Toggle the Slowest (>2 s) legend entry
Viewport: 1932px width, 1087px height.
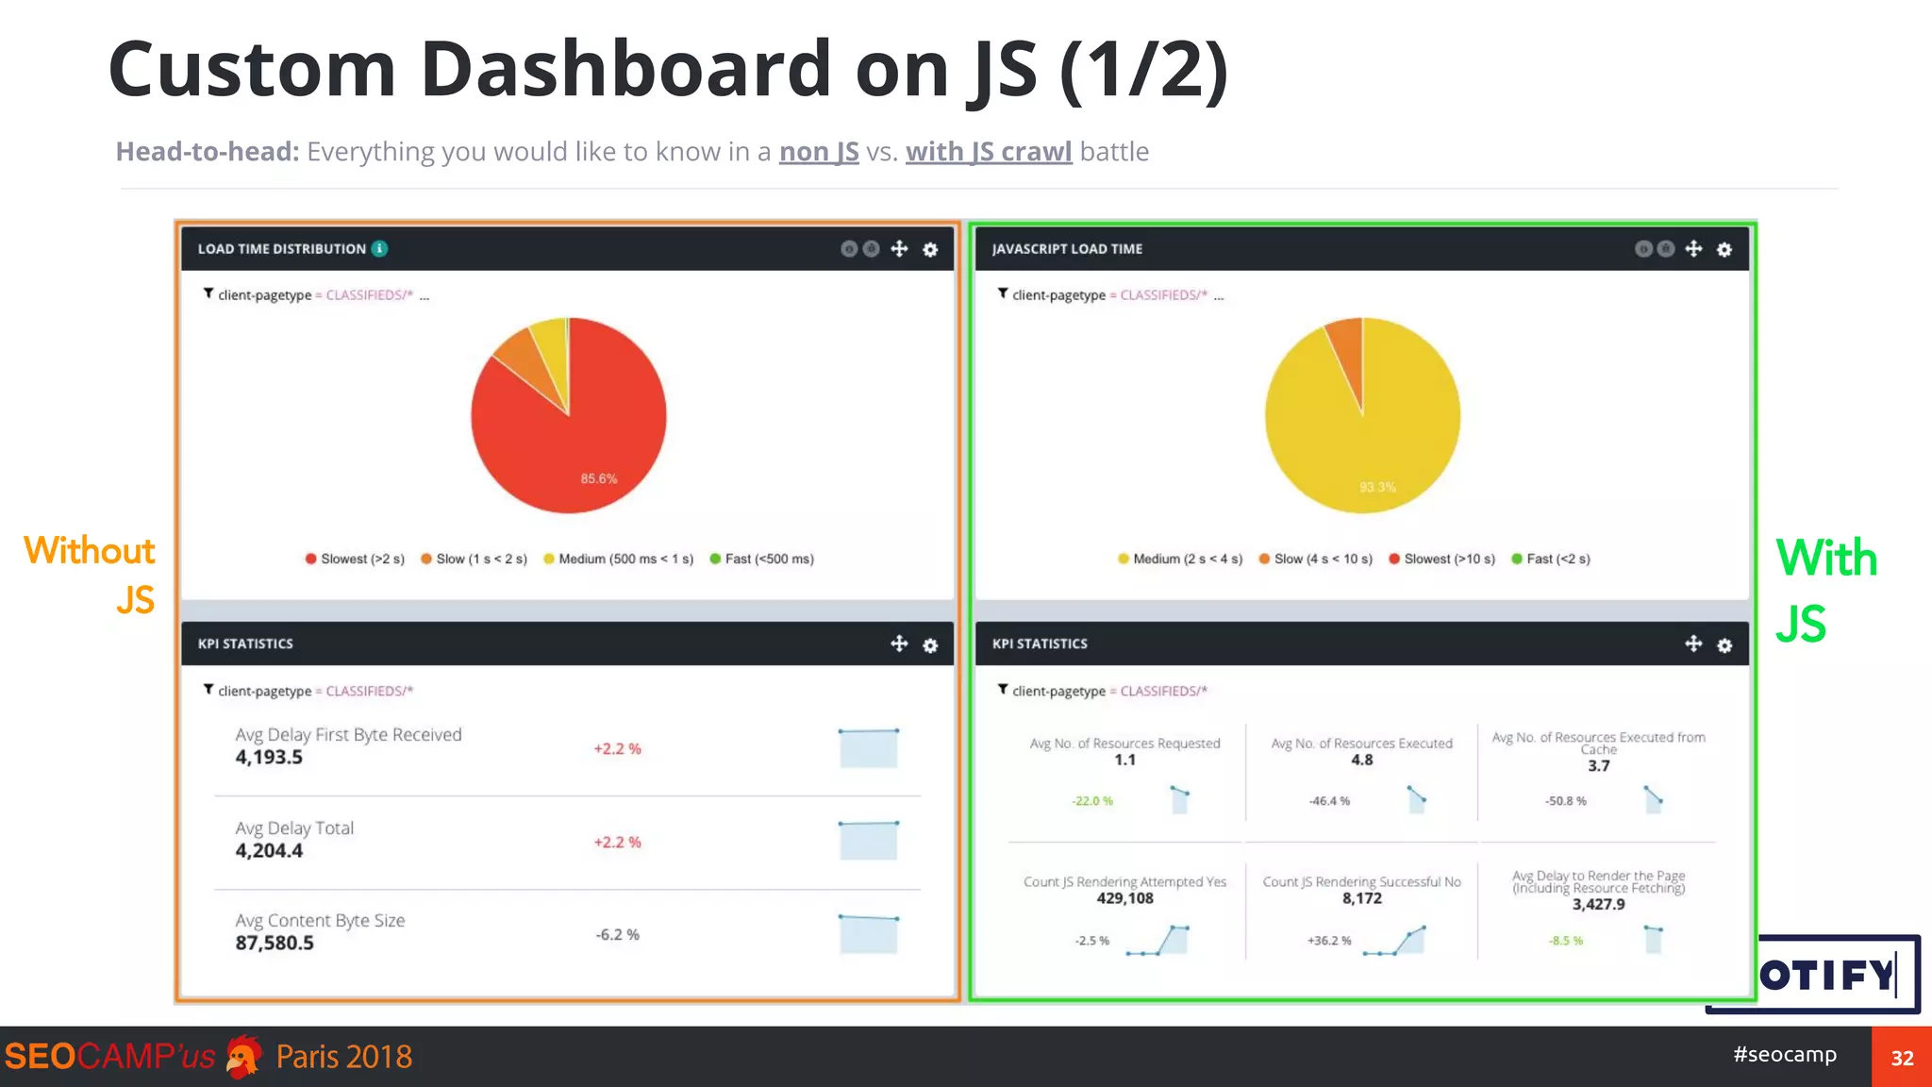355,559
